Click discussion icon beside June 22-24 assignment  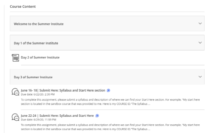pos(15,118)
